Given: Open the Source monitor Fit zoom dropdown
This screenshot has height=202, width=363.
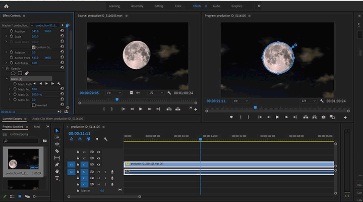Looking at the screenshot, I should [x=114, y=93].
